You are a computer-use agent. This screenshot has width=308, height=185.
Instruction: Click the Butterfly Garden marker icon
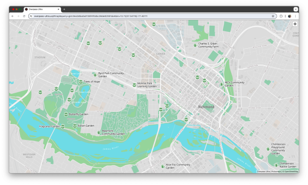pyautogui.click(x=66, y=114)
